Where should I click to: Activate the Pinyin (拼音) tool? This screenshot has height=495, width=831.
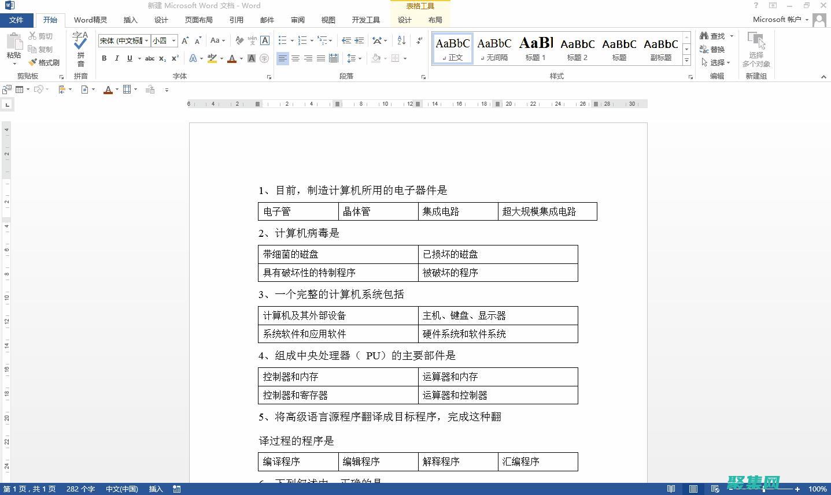click(x=80, y=49)
